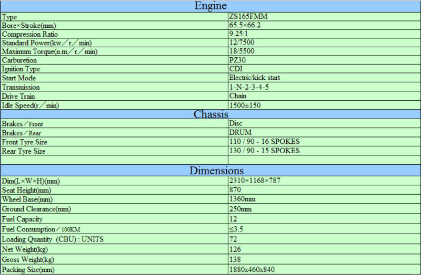
Task: Click the Chain value
Action: click(238, 96)
